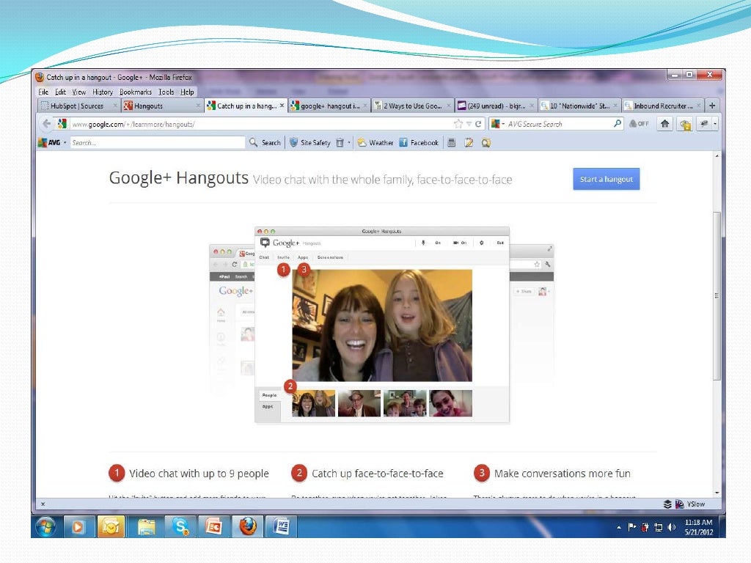
Task: Open Outlook from the taskbar
Action: (111, 526)
